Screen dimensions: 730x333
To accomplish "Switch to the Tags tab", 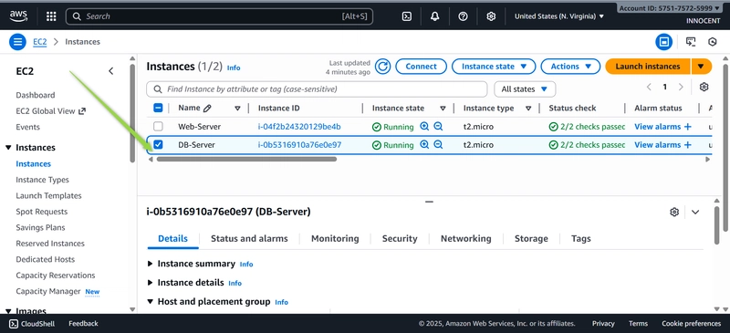I will pos(580,238).
